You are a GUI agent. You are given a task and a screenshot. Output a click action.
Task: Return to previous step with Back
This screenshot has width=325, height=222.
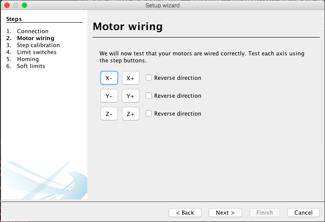(x=185, y=212)
